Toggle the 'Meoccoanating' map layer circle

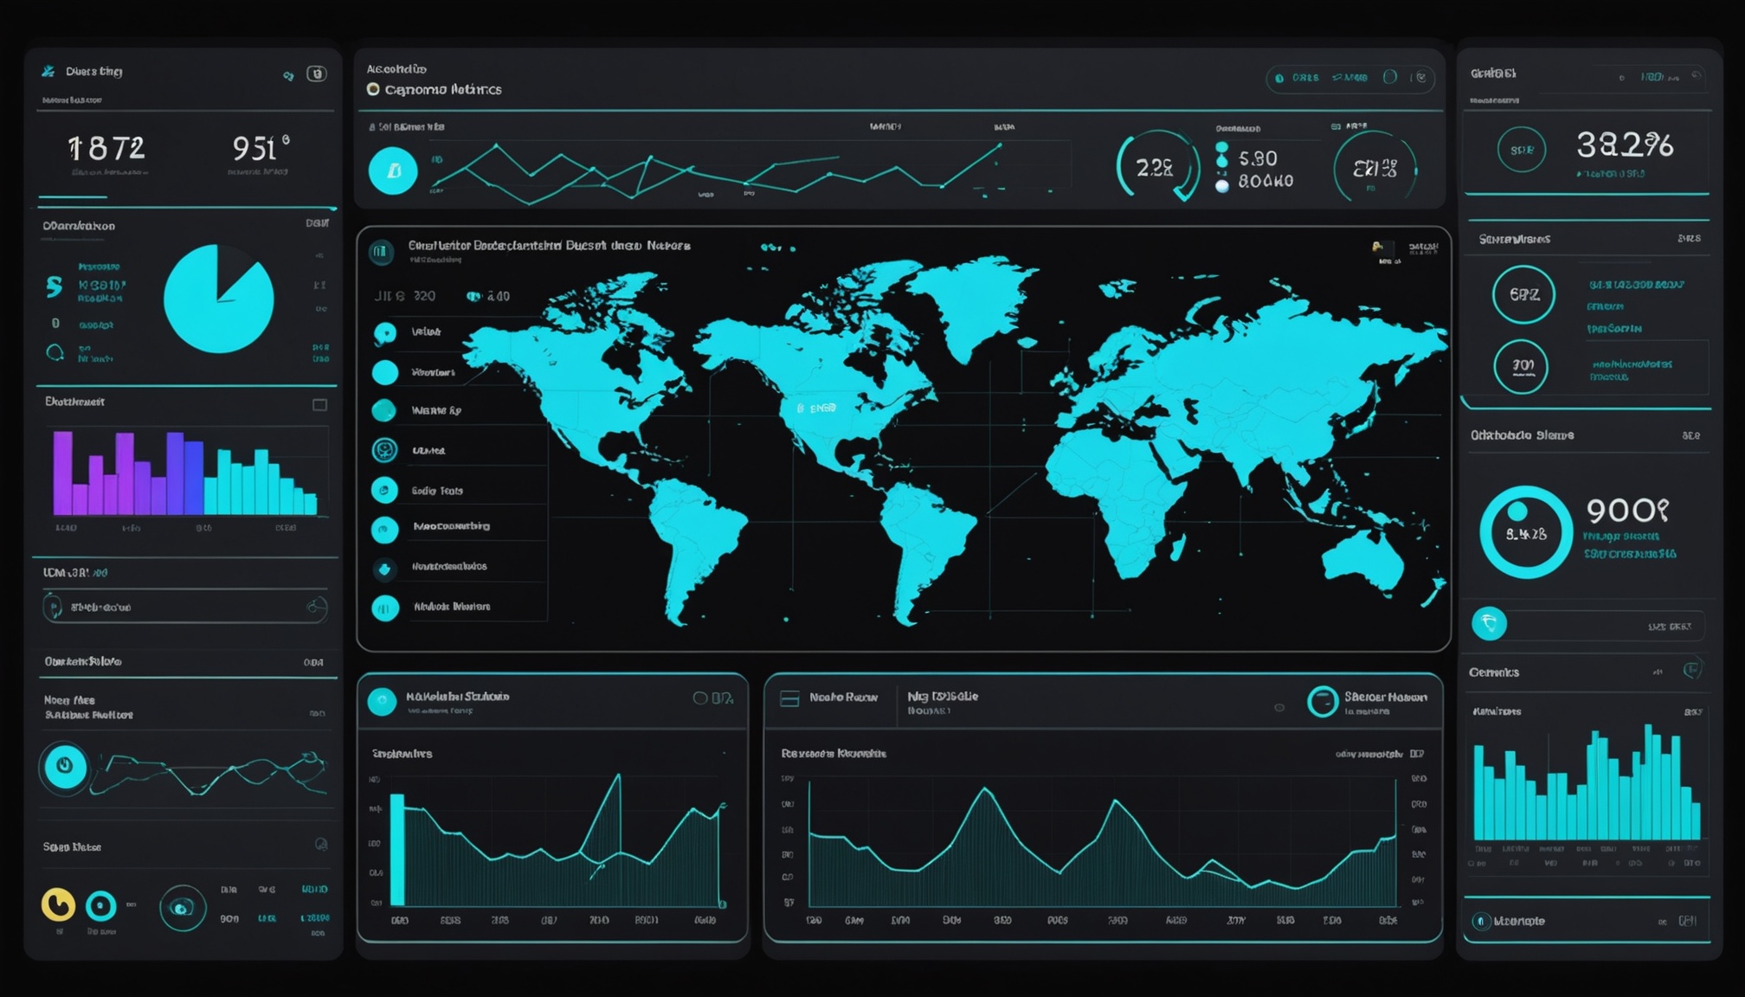click(x=384, y=529)
